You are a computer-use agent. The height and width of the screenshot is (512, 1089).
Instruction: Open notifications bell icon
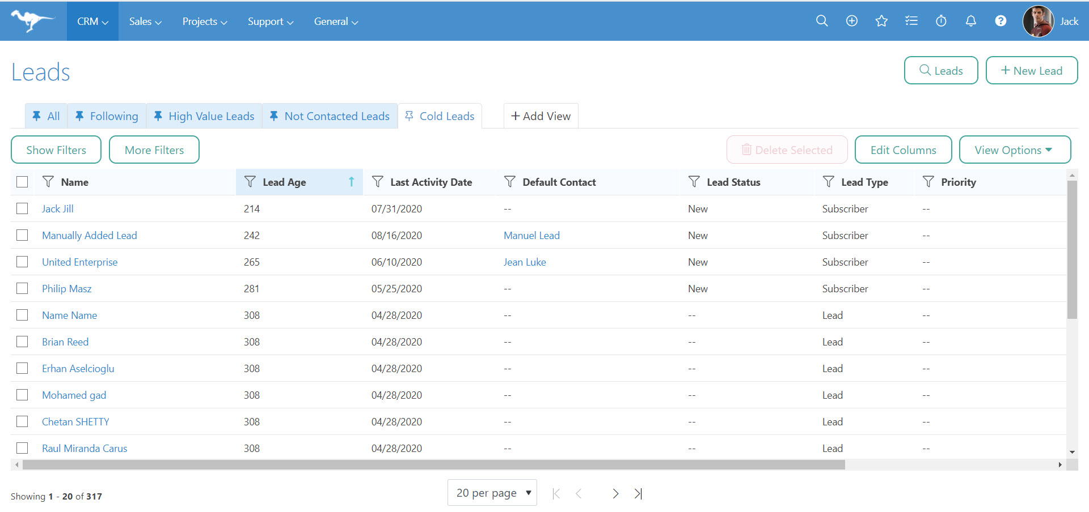click(x=971, y=21)
